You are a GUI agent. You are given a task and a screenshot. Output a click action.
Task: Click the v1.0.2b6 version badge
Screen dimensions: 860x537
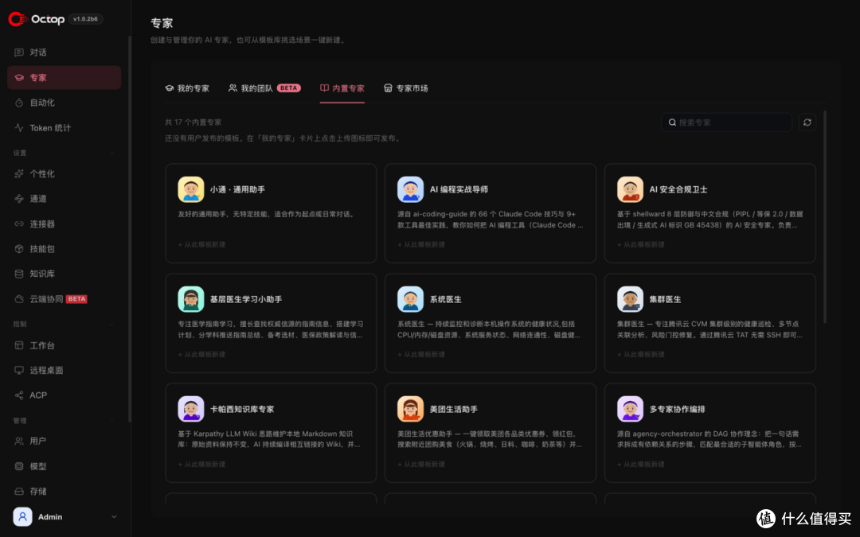[85, 19]
